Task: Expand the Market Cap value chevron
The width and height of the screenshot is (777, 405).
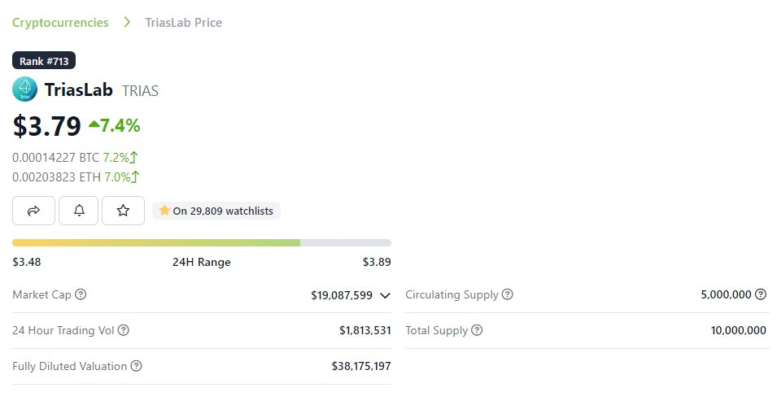Action: [385, 295]
